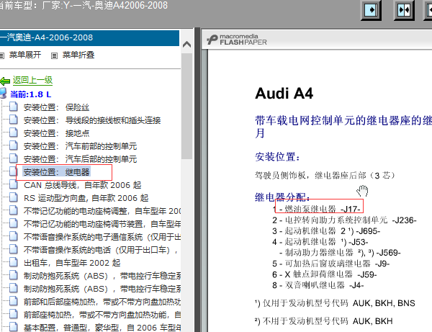The width and height of the screenshot is (432, 332).
Task: Click 起动机继电器 2 -J695- line
Action: pyautogui.click(x=326, y=231)
